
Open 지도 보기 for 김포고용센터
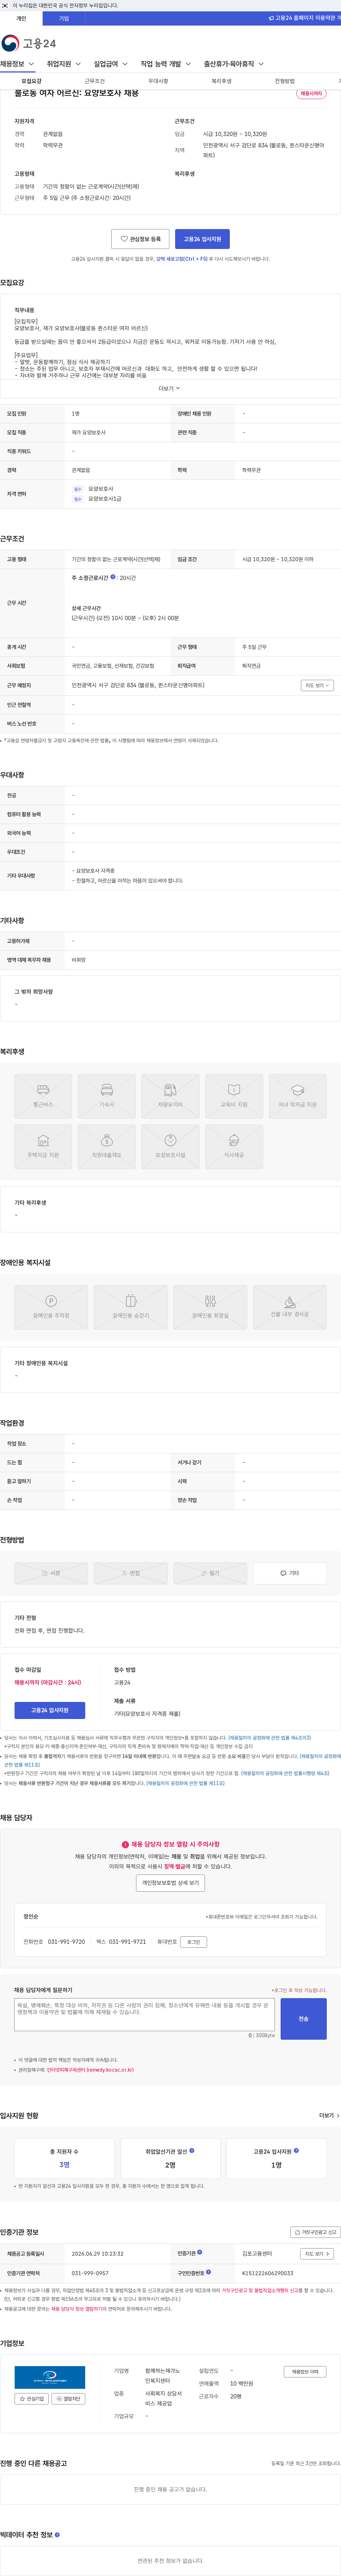[x=316, y=2253]
